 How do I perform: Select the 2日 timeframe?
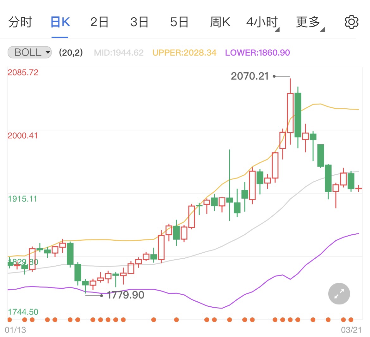tap(100, 22)
